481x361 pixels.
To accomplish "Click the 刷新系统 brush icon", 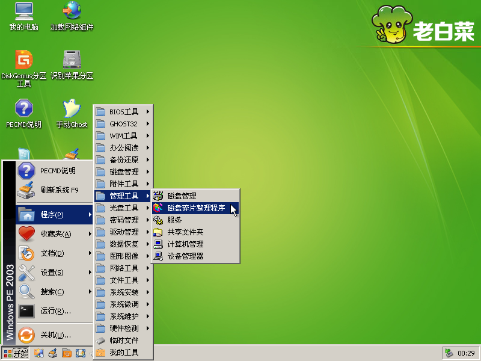I will point(26,190).
